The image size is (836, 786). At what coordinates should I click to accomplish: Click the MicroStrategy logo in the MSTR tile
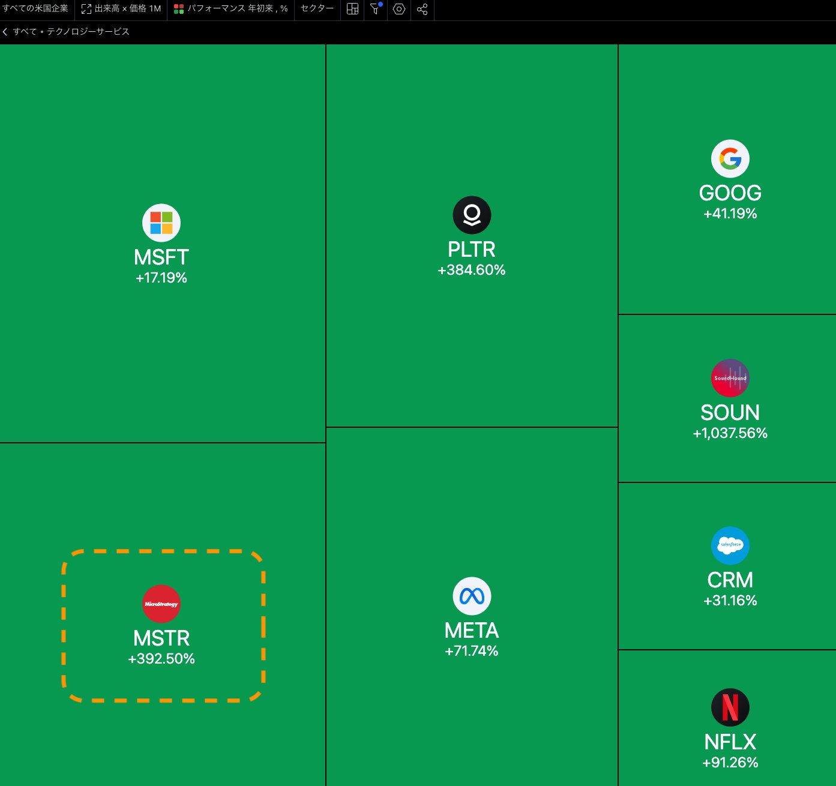[161, 604]
